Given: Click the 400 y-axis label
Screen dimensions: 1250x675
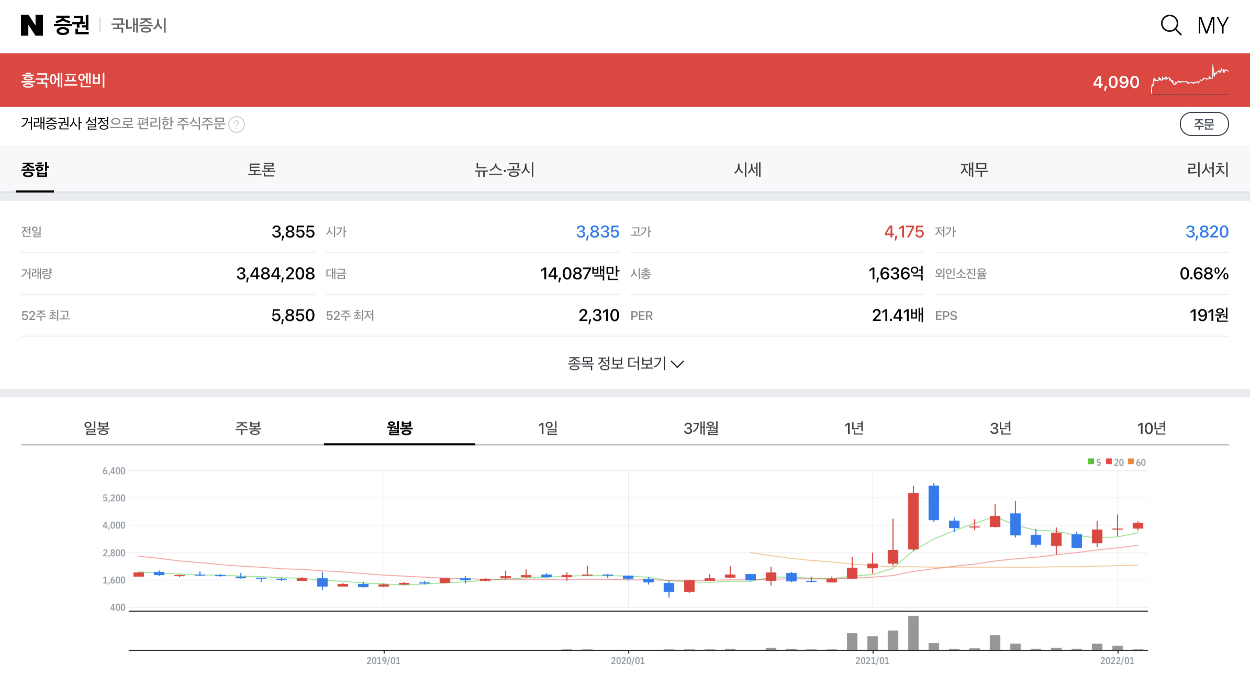Looking at the screenshot, I should pyautogui.click(x=117, y=607).
